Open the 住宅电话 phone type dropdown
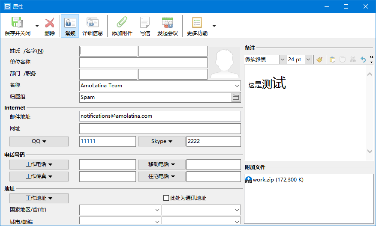The height and width of the screenshot is (226, 376). [162, 176]
